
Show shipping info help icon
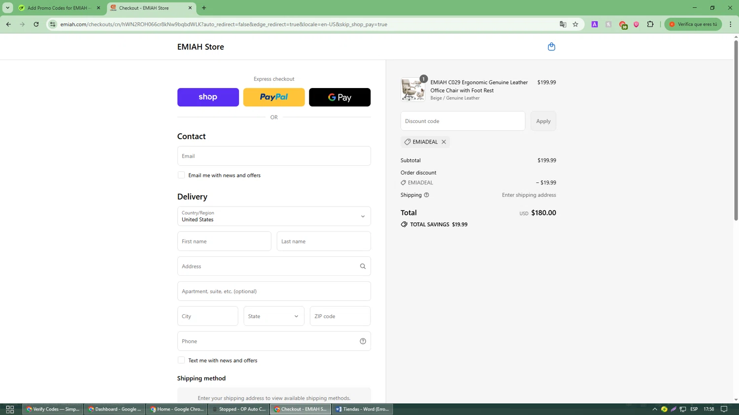click(x=427, y=195)
